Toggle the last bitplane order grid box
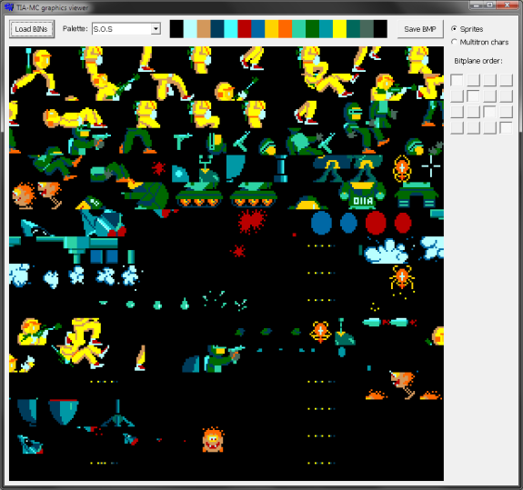The height and width of the screenshot is (490, 523). [506, 128]
